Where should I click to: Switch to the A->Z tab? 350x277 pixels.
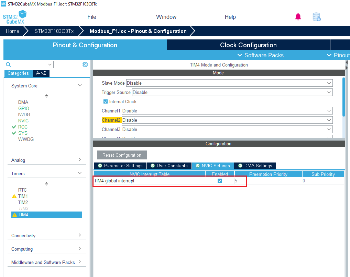tap(41, 73)
